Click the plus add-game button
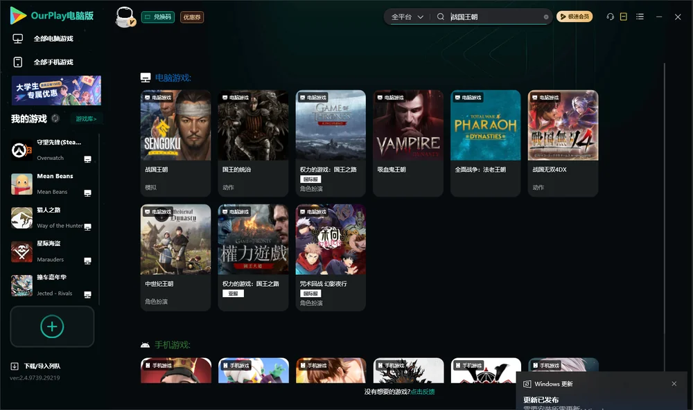Image resolution: width=693 pixels, height=410 pixels. (x=52, y=326)
